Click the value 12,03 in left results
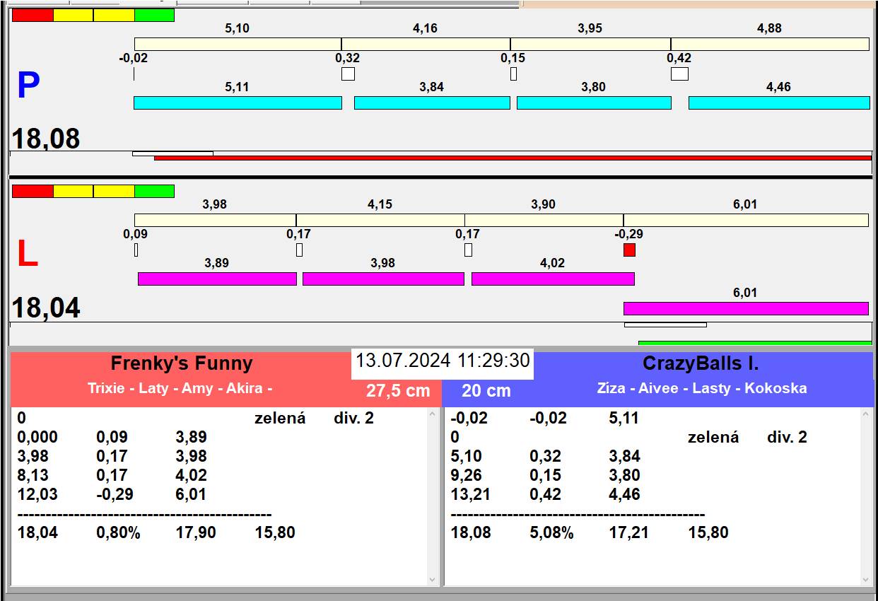This screenshot has height=601, width=878. tap(37, 495)
